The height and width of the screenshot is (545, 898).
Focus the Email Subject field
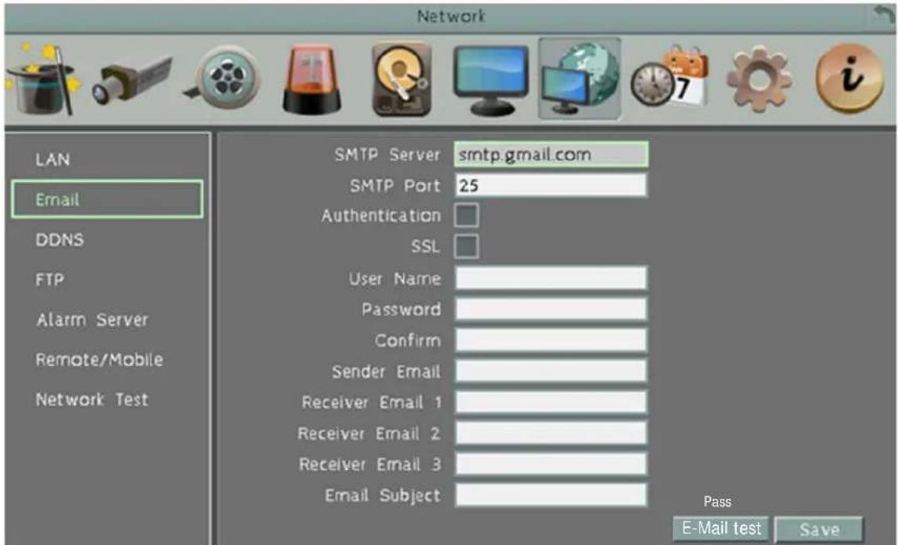click(551, 495)
